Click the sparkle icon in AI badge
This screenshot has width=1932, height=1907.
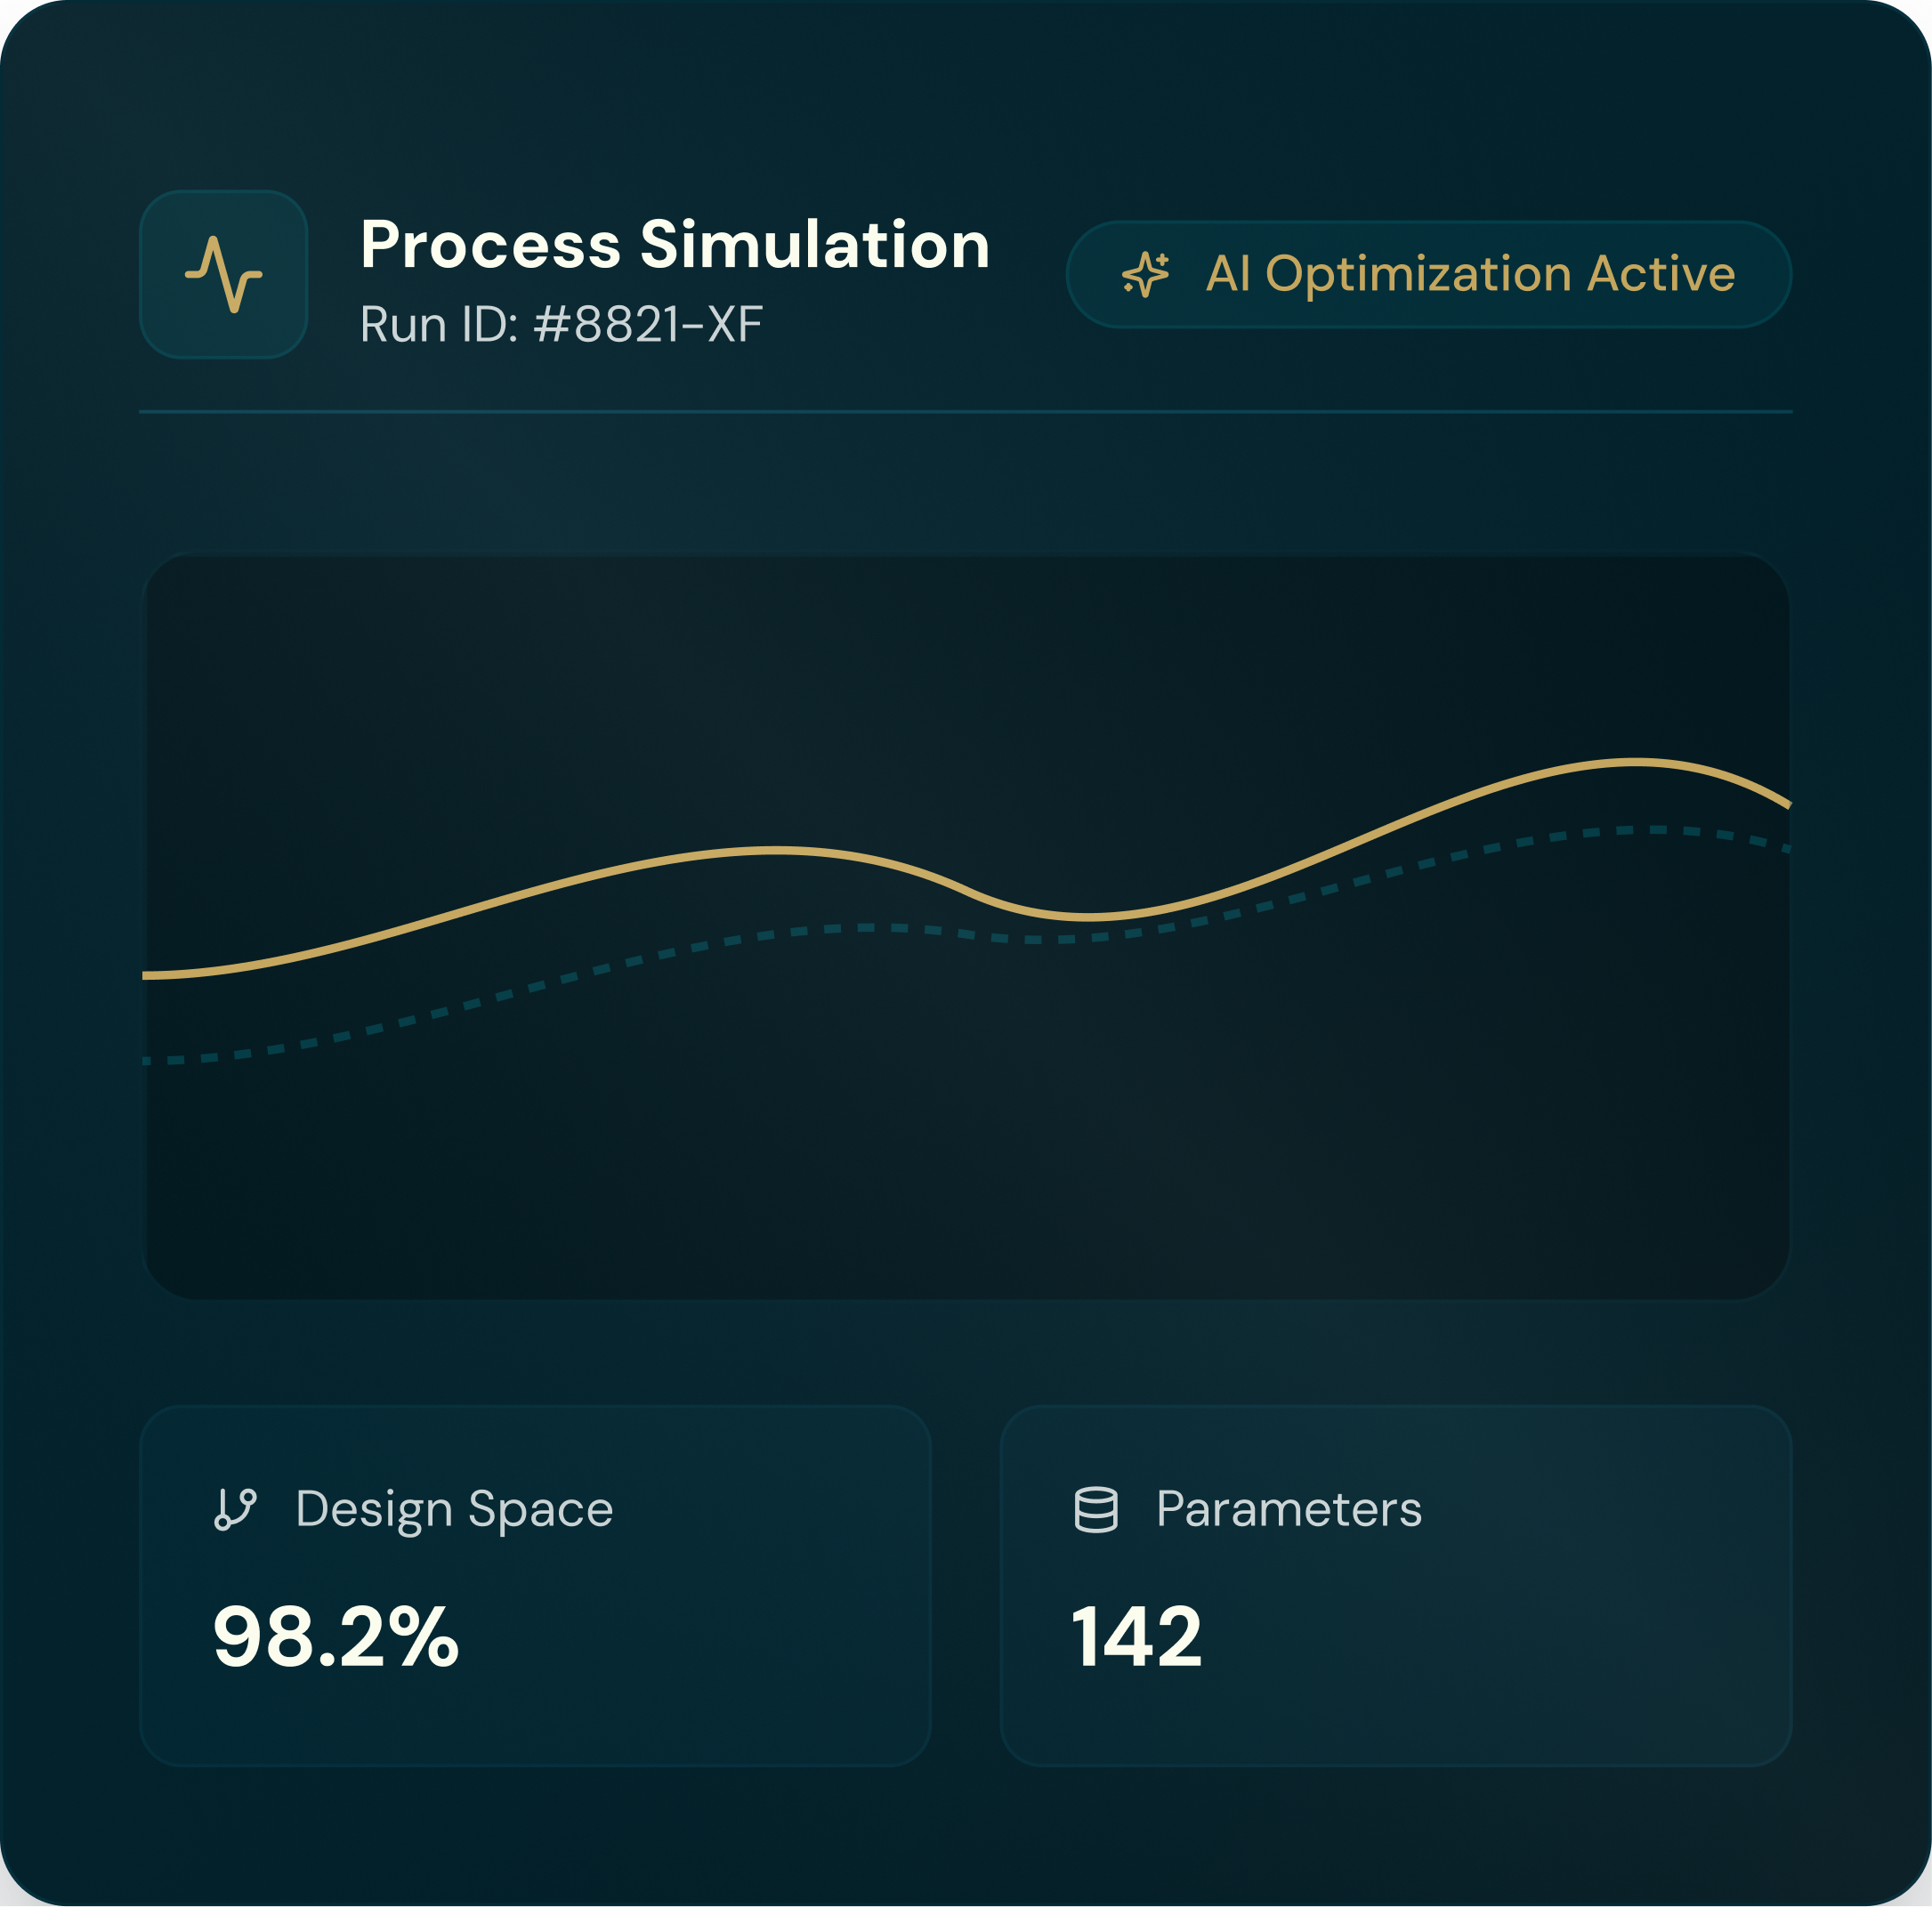1145,274
